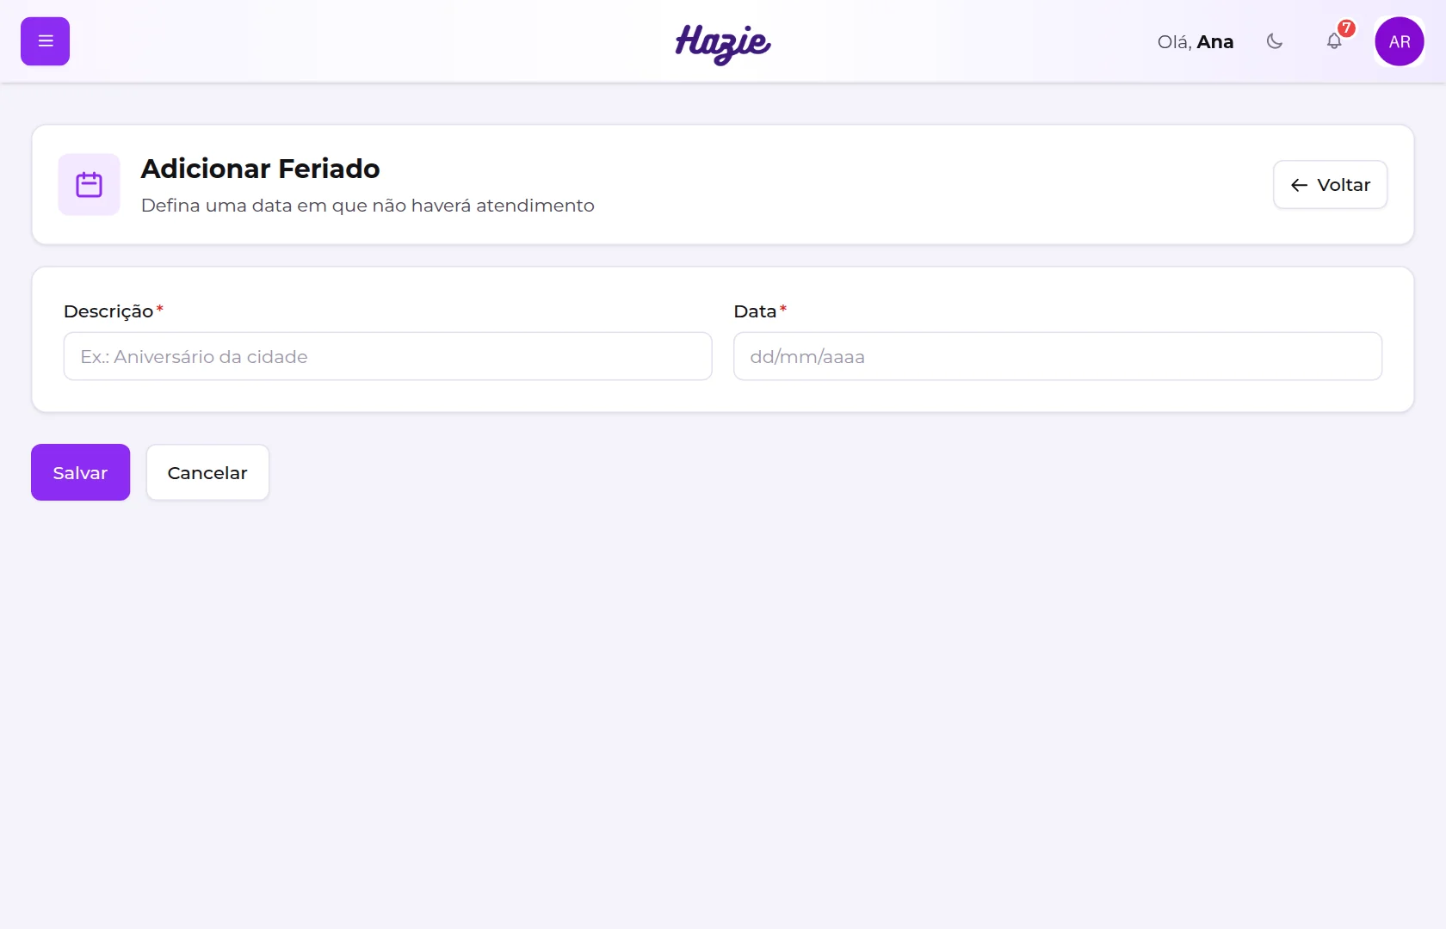Cancel with the Cancelar button
This screenshot has width=1446, height=929.
[207, 472]
